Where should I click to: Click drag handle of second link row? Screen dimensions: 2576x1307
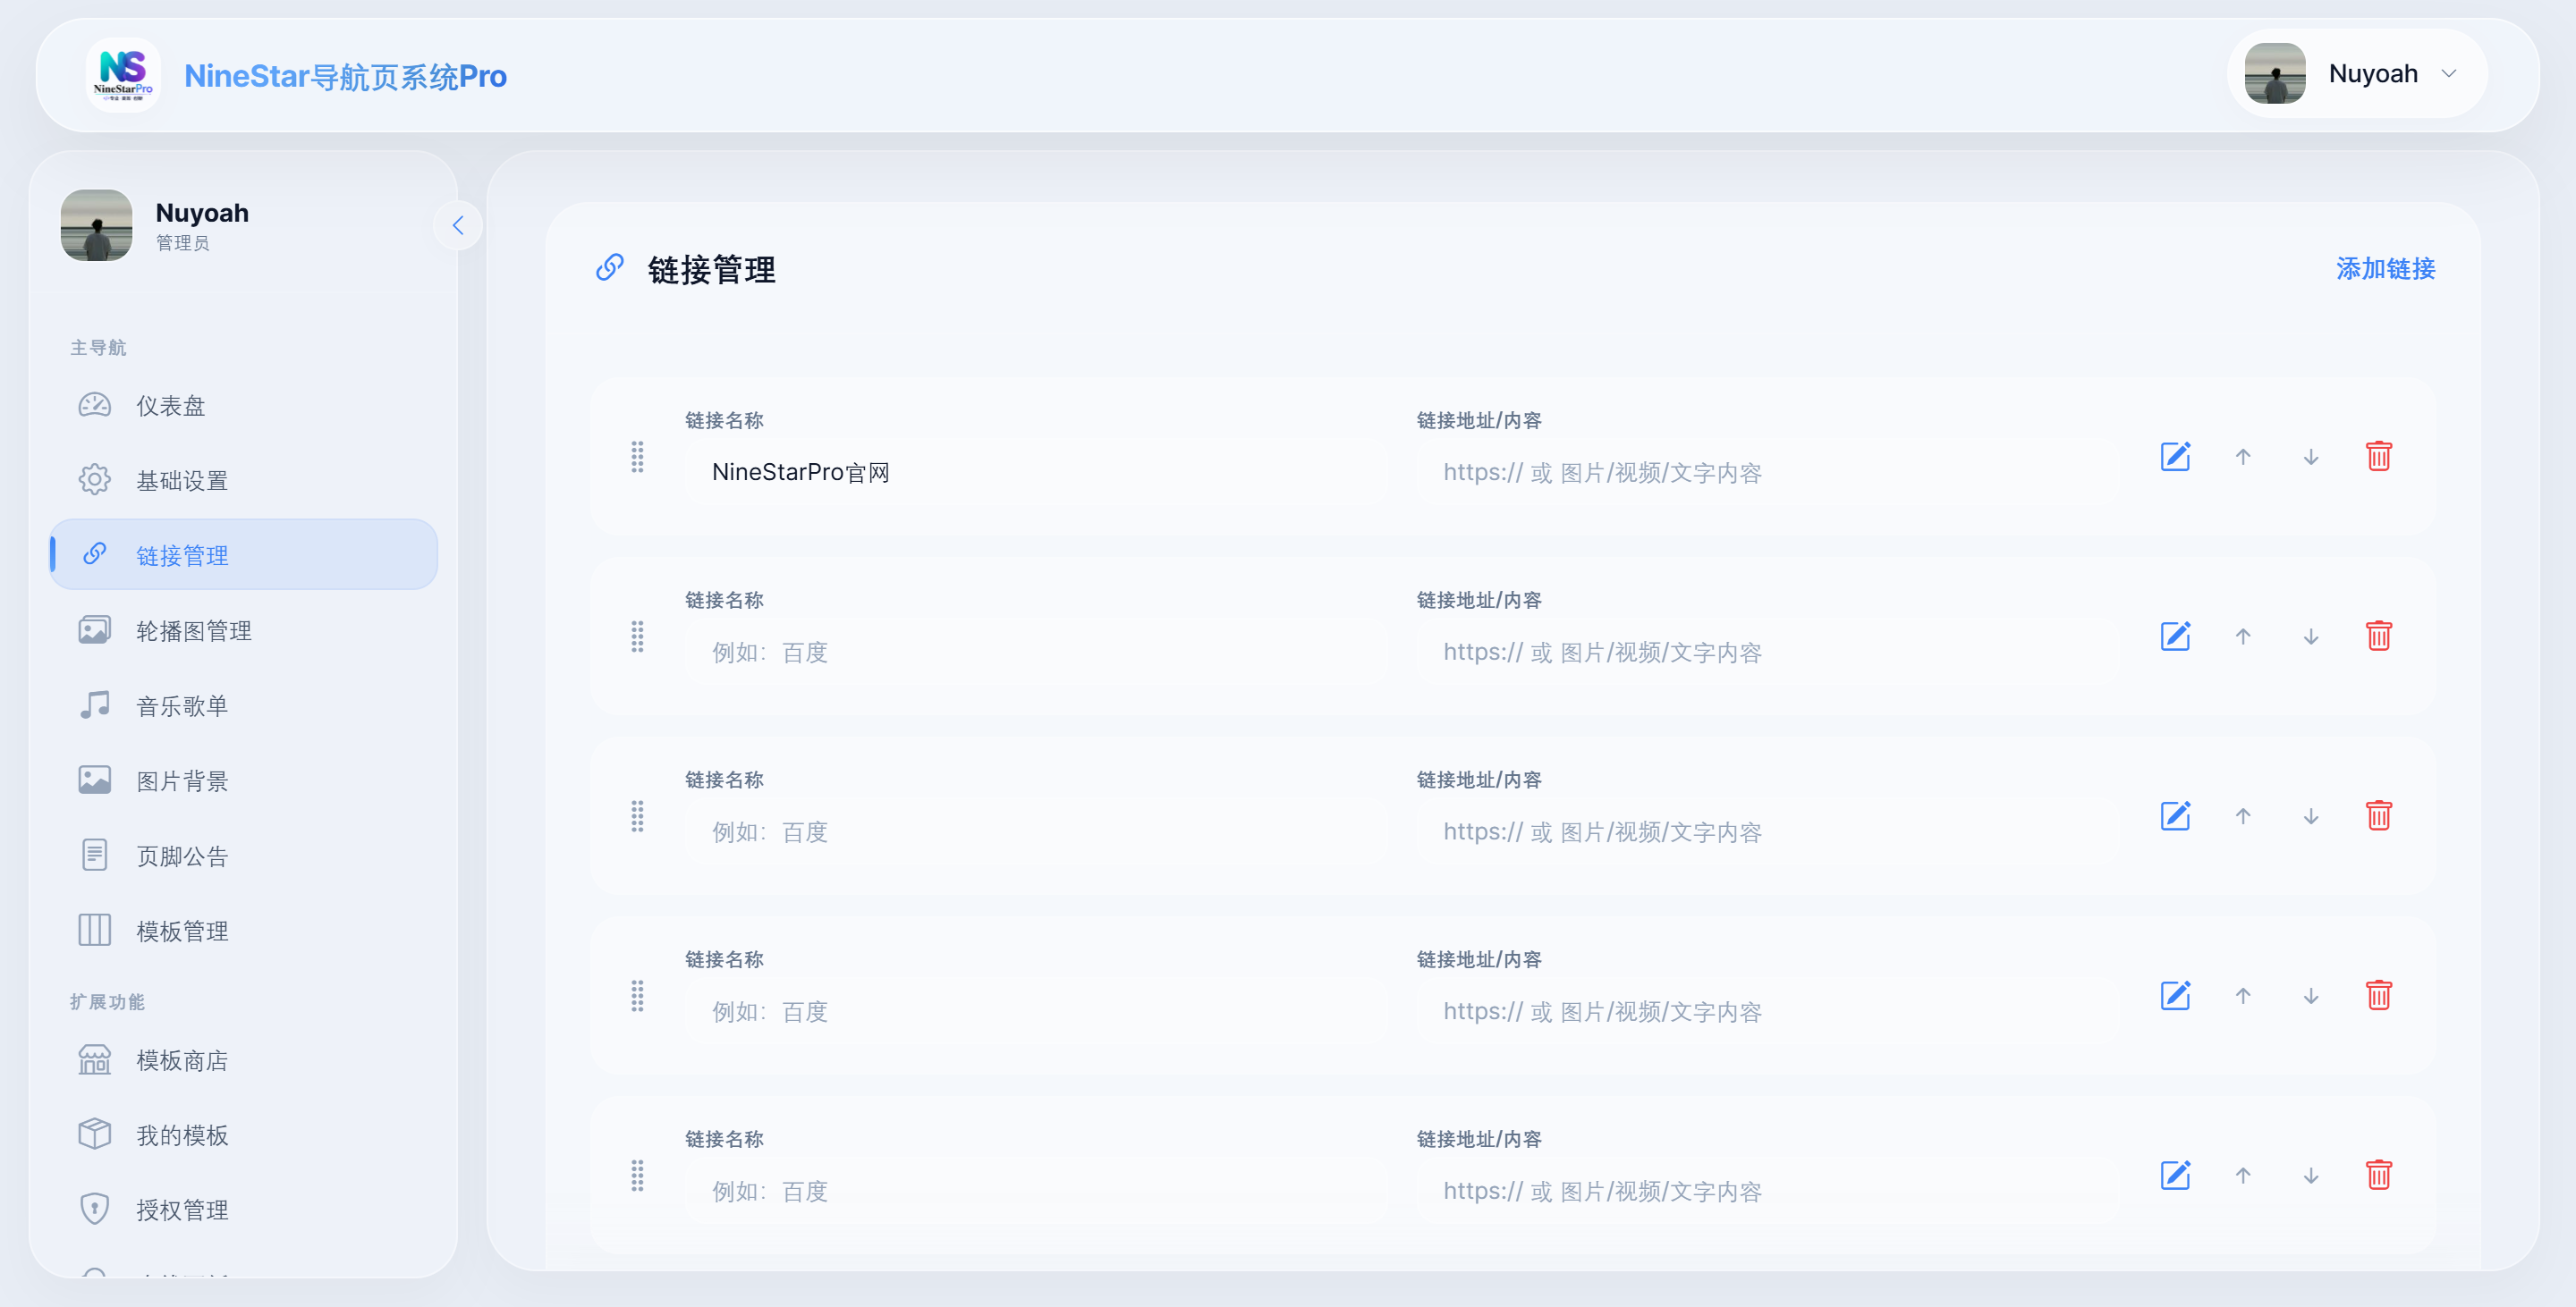pos(637,637)
